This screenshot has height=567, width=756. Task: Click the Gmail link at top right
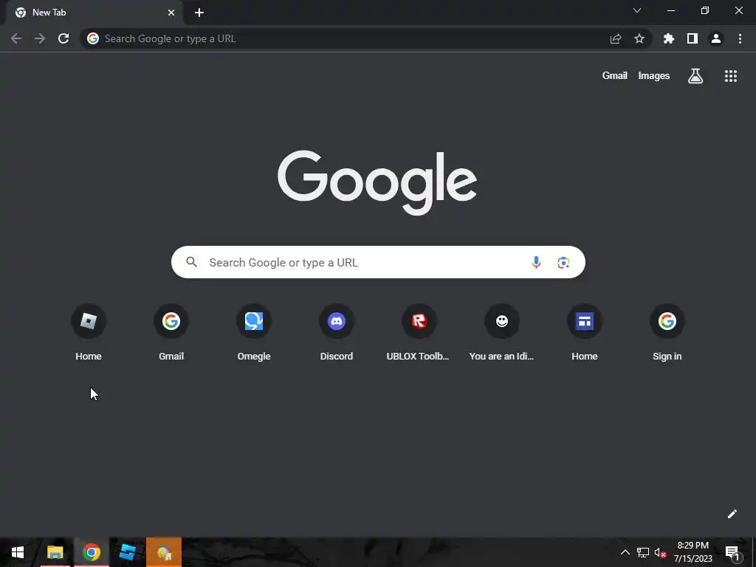coord(615,76)
